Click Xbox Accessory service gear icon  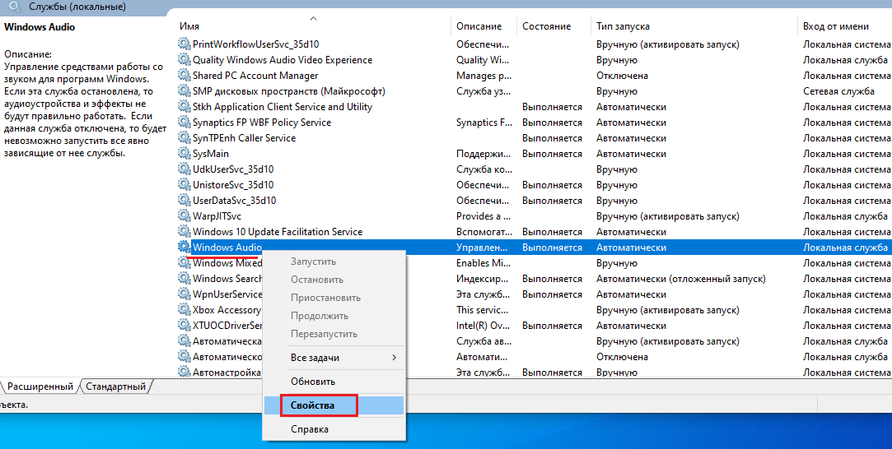click(x=184, y=309)
